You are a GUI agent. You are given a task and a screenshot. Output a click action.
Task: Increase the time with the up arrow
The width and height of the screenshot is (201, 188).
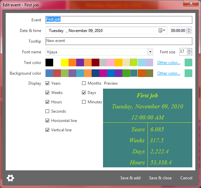point(189,29)
